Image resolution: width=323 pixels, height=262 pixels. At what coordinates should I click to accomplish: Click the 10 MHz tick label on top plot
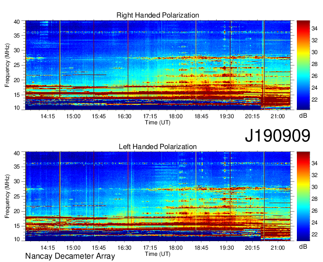point(17,108)
